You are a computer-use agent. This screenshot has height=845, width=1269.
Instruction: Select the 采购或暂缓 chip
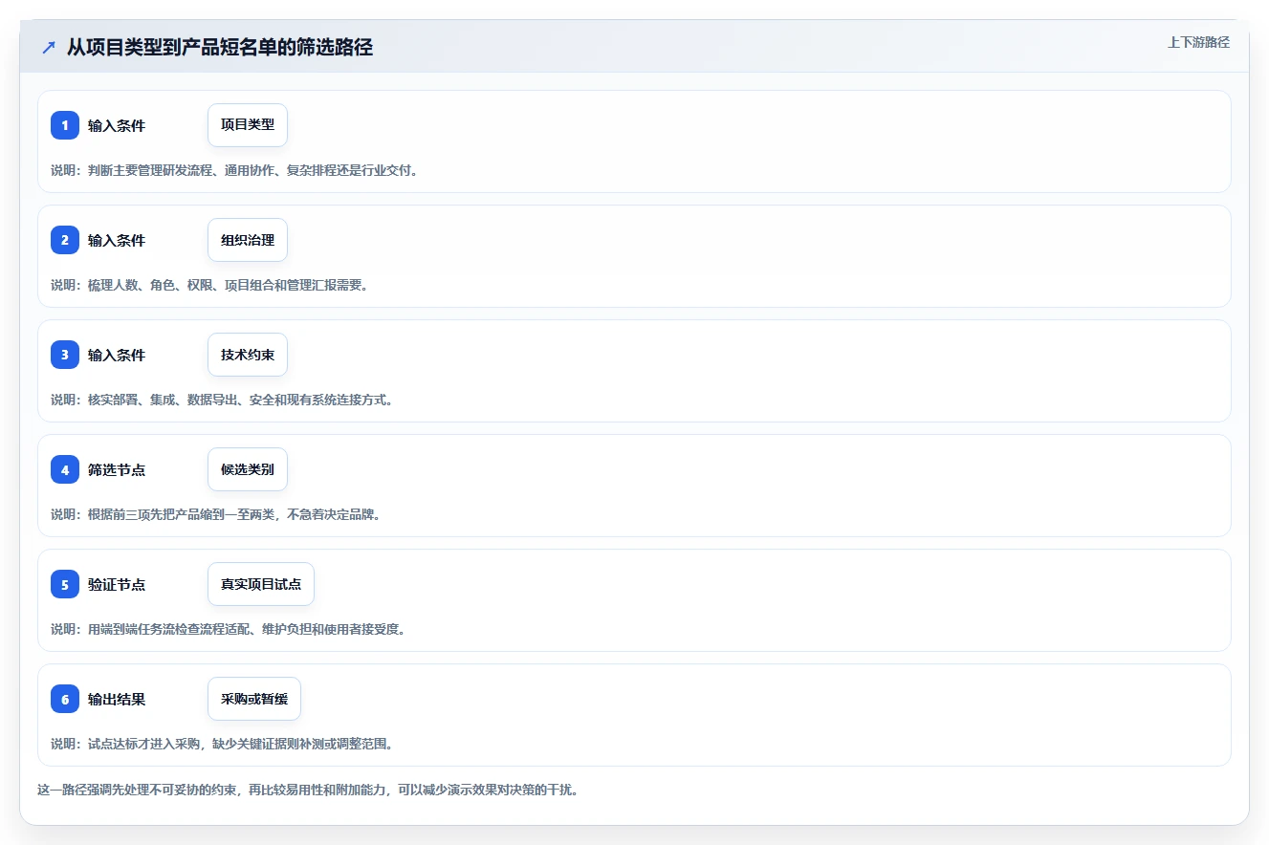click(254, 699)
